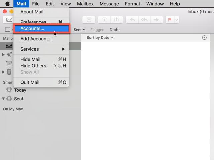This screenshot has height=160, width=214.
Task: Open the Sort by Date dropdown
Action: 100,38
